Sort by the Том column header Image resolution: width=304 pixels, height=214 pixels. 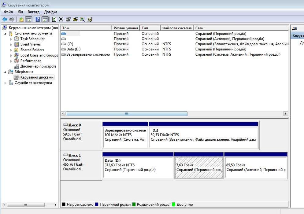click(86, 28)
